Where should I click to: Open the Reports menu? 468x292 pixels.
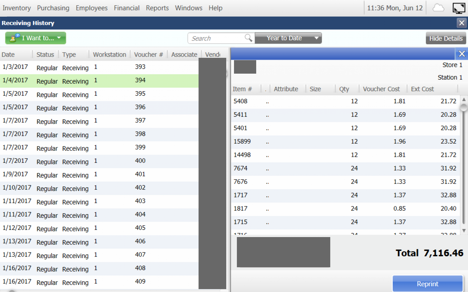tap(157, 8)
